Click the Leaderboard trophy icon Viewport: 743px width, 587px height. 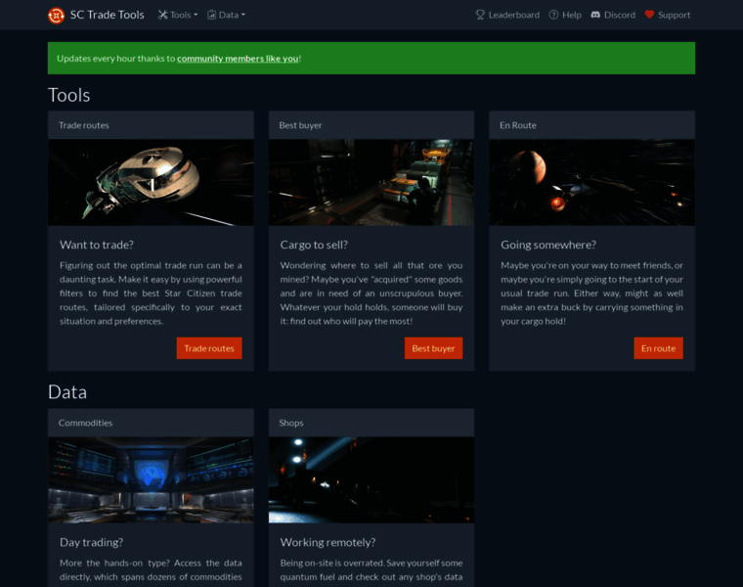coord(480,15)
